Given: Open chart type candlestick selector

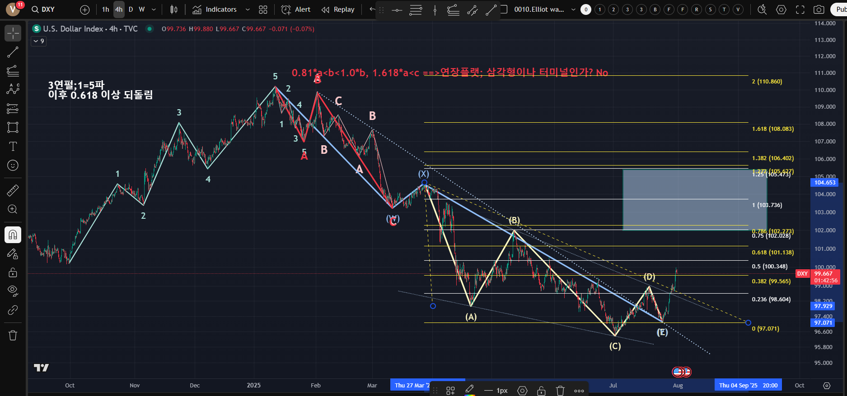Looking at the screenshot, I should coord(173,9).
